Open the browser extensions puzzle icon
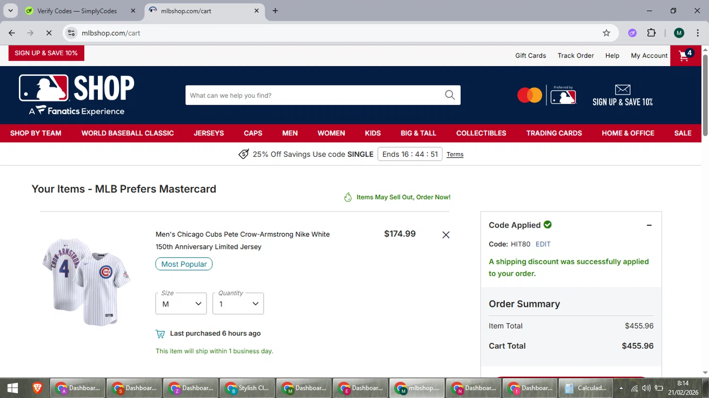 (x=651, y=33)
